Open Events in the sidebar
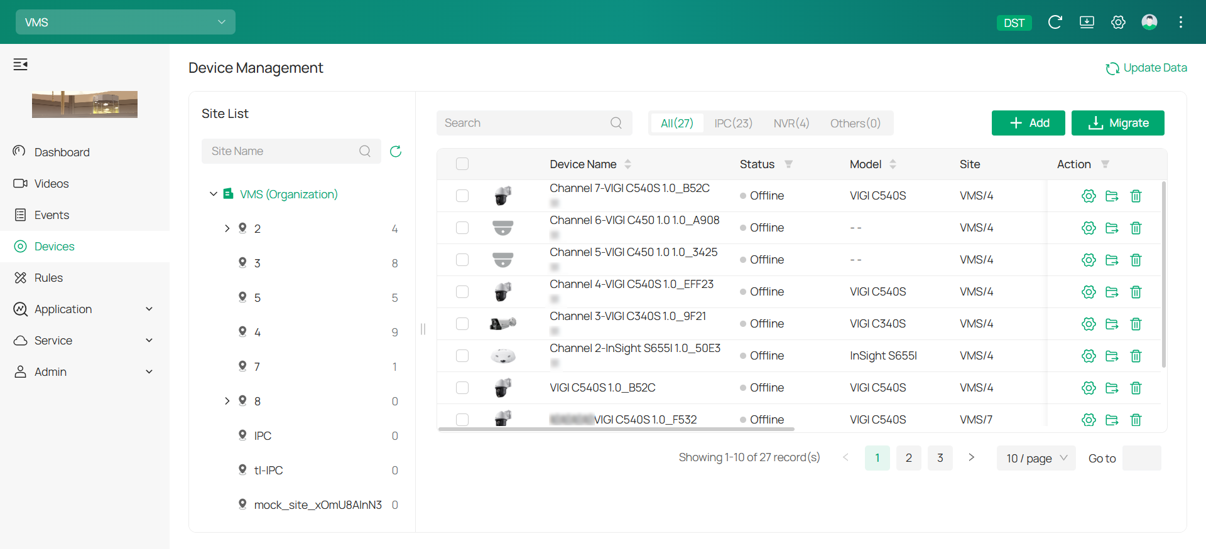1206x549 pixels. coord(52,215)
